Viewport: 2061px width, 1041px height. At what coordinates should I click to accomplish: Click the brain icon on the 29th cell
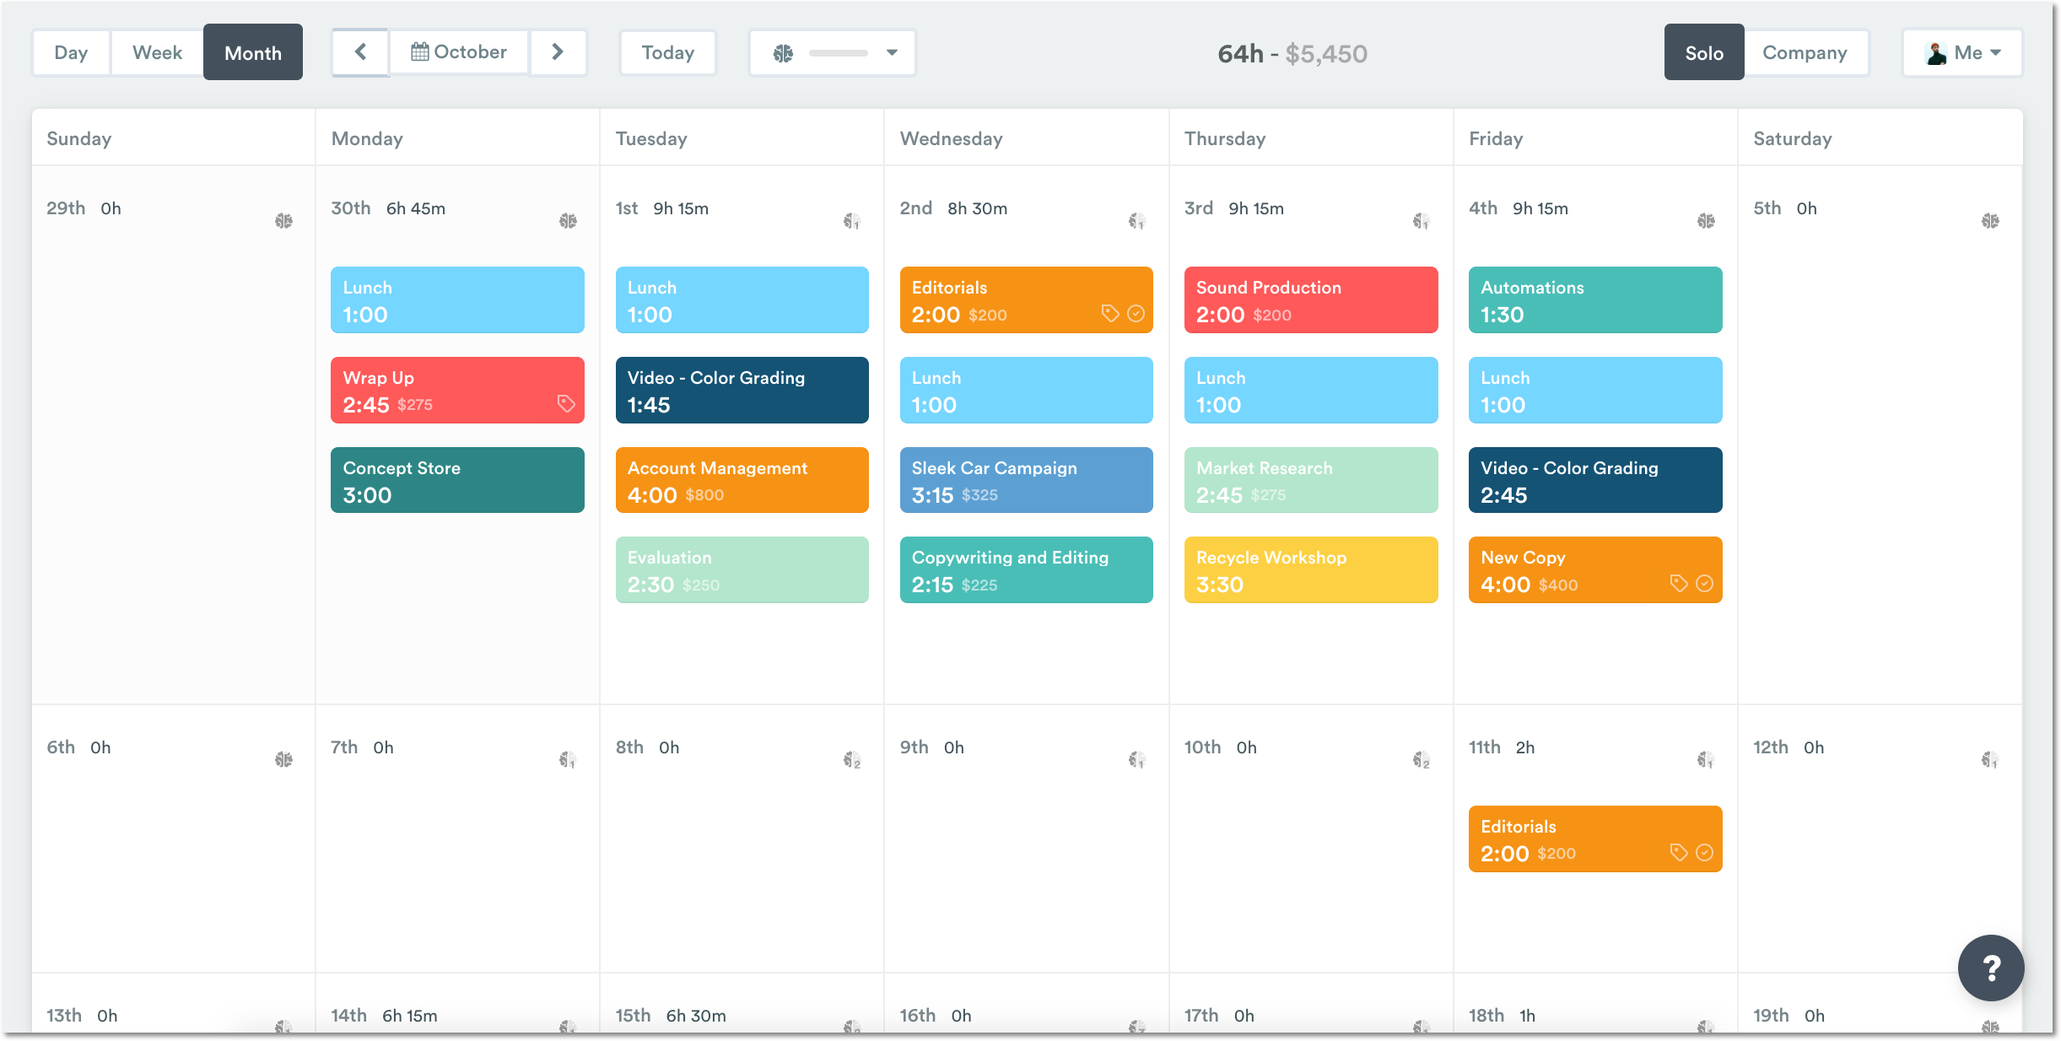284,219
